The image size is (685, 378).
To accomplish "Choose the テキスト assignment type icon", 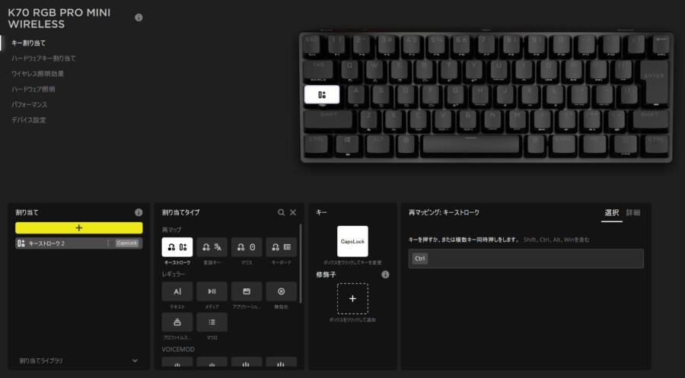I will point(177,291).
